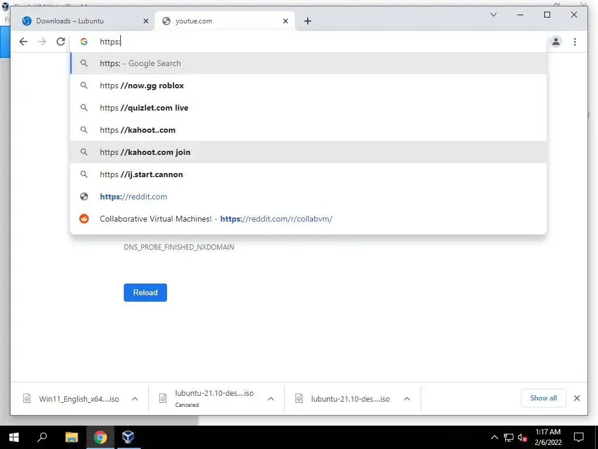Open the Chrome profile avatar menu

click(x=556, y=42)
